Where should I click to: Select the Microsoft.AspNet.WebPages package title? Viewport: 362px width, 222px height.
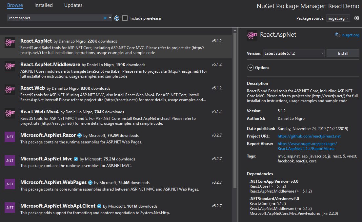pos(53,182)
